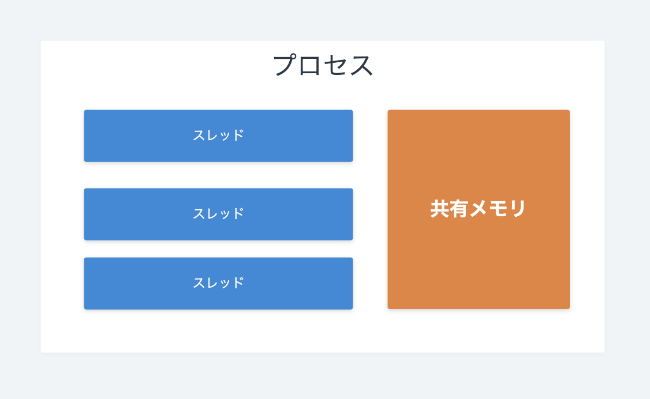Click the topmost スレッド box
The height and width of the screenshot is (399, 650).
click(x=218, y=135)
